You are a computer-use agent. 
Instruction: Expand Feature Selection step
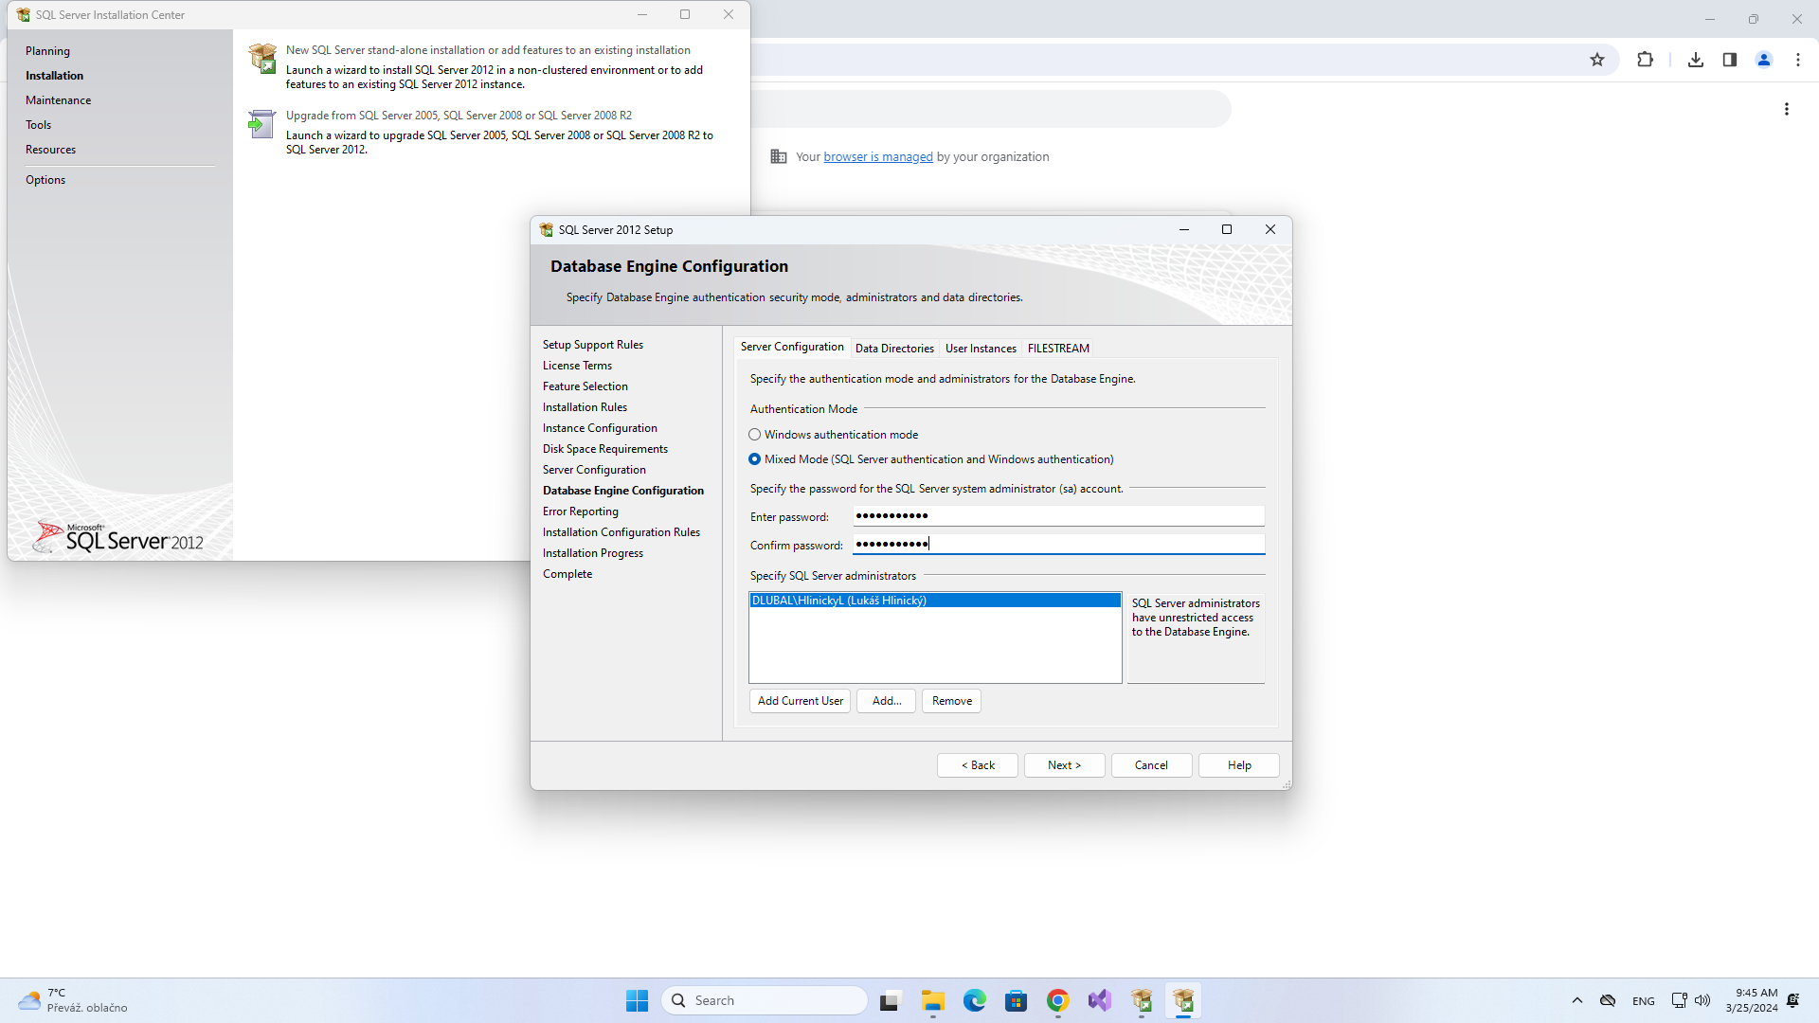coord(585,386)
